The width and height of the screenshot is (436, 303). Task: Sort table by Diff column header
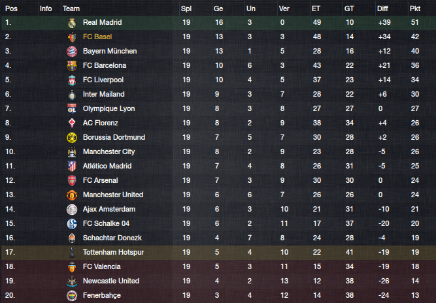(x=382, y=8)
